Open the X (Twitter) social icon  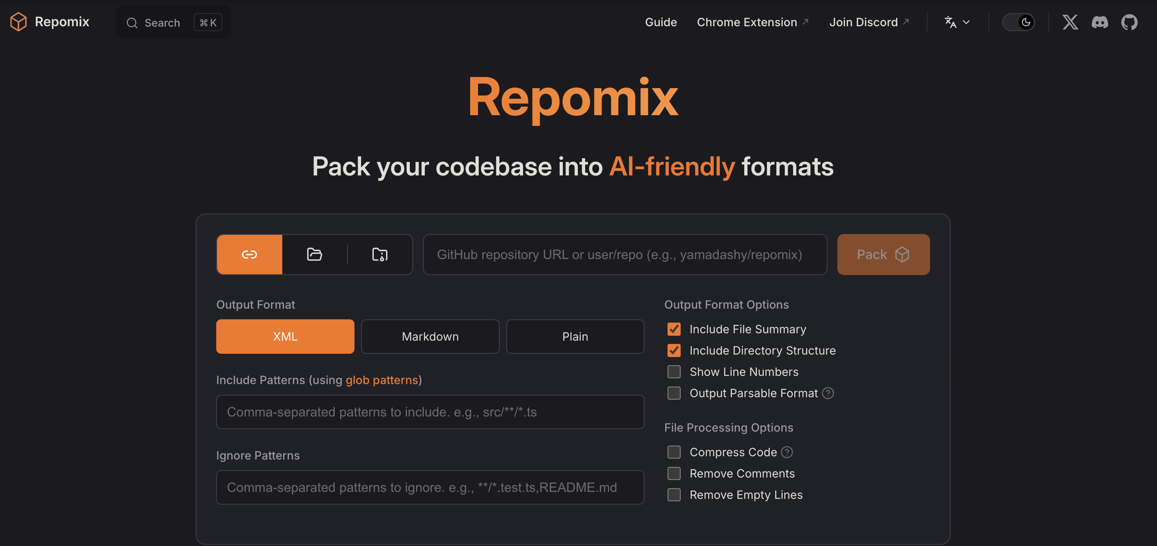(1070, 22)
